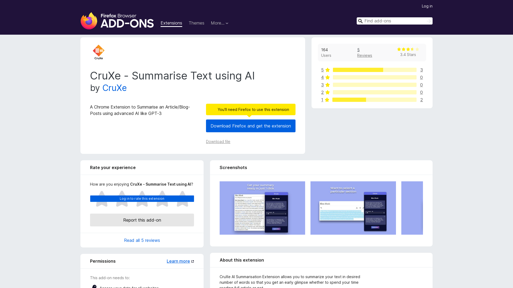
Task: Click the 1-star rating bar
Action: pyautogui.click(x=374, y=100)
